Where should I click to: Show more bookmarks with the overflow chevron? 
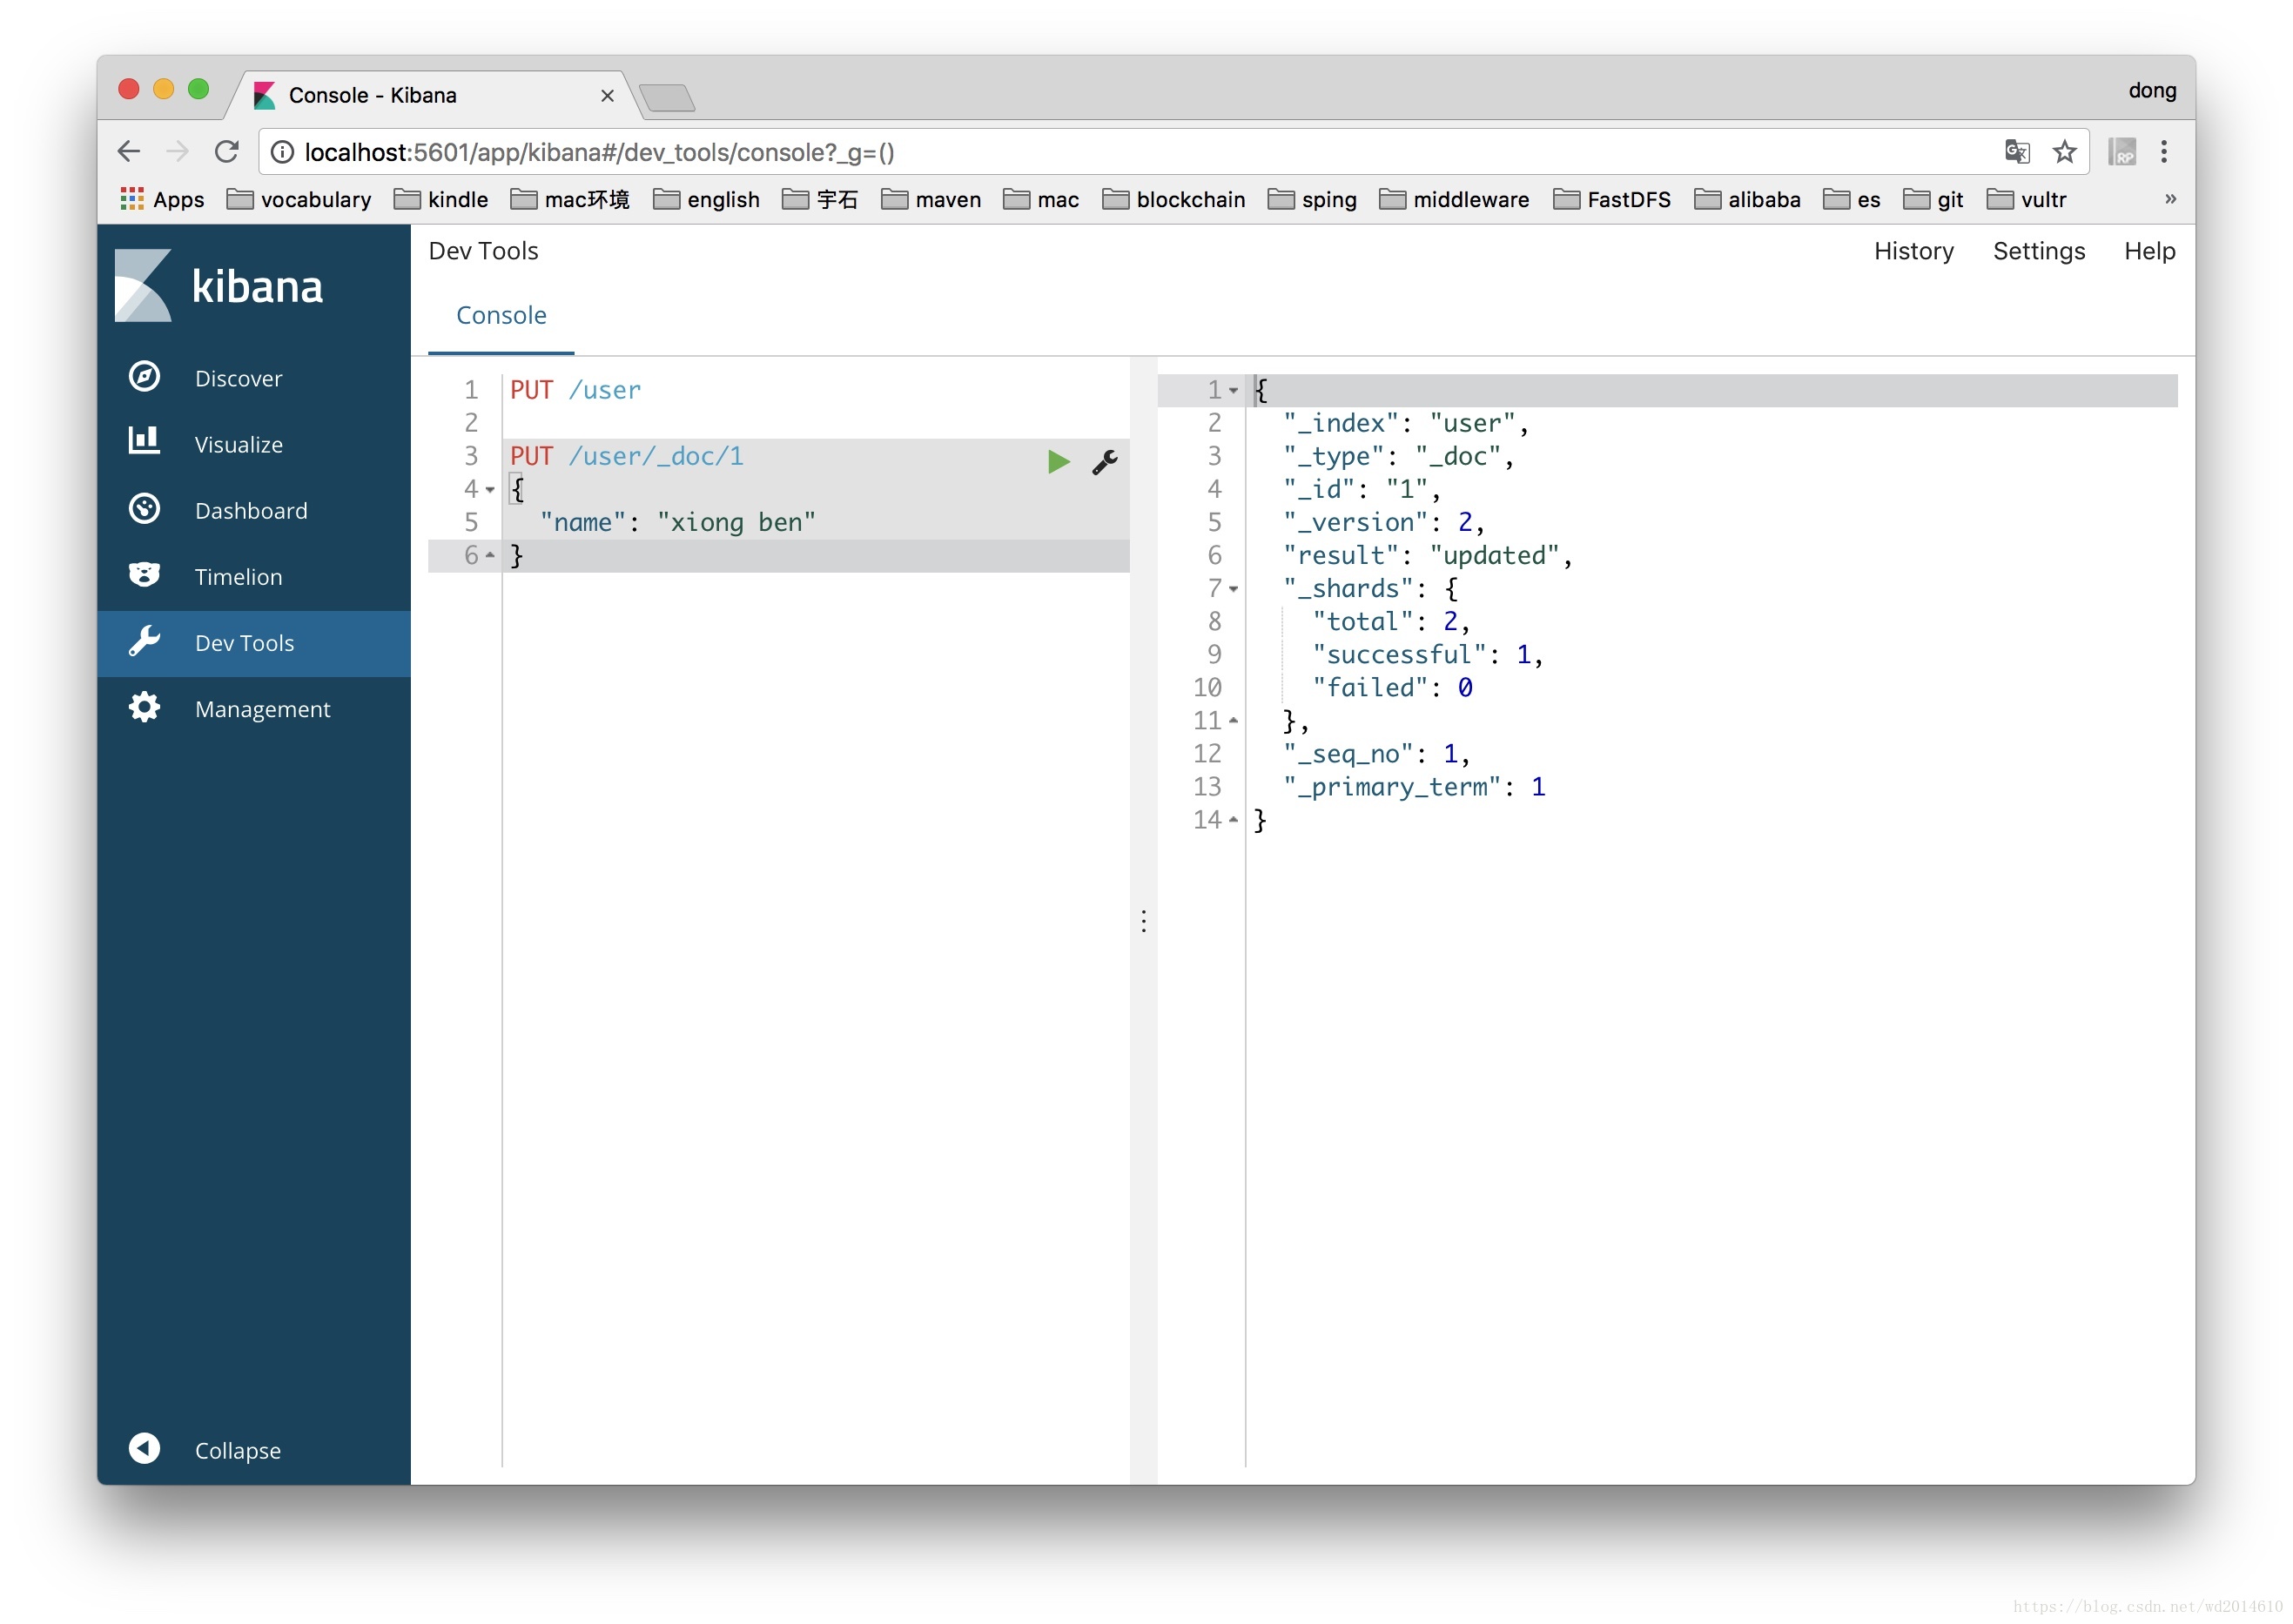(2170, 199)
